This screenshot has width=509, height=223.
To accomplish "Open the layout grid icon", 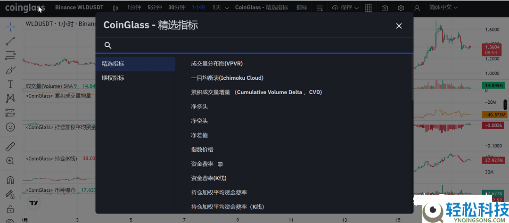I will click(369, 8).
